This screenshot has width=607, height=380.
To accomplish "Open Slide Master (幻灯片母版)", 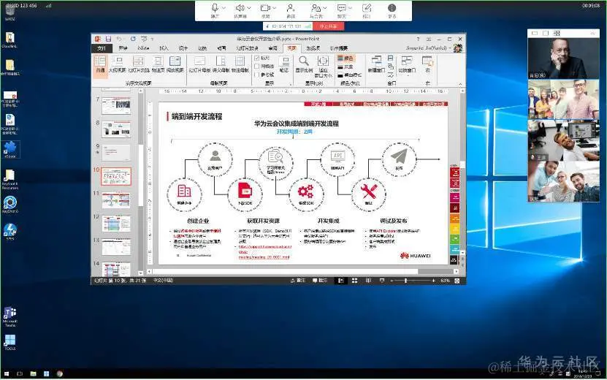I will 199,64.
